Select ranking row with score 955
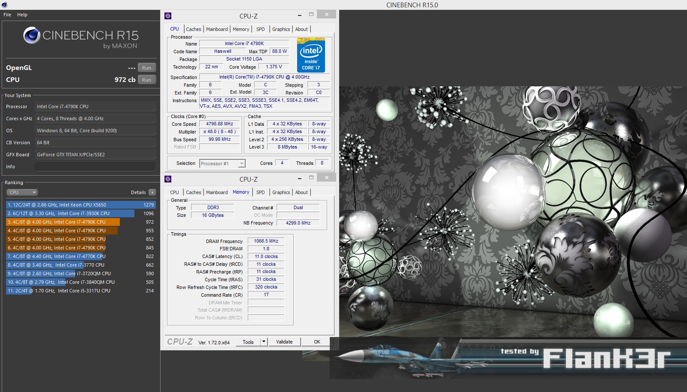 click(81, 231)
